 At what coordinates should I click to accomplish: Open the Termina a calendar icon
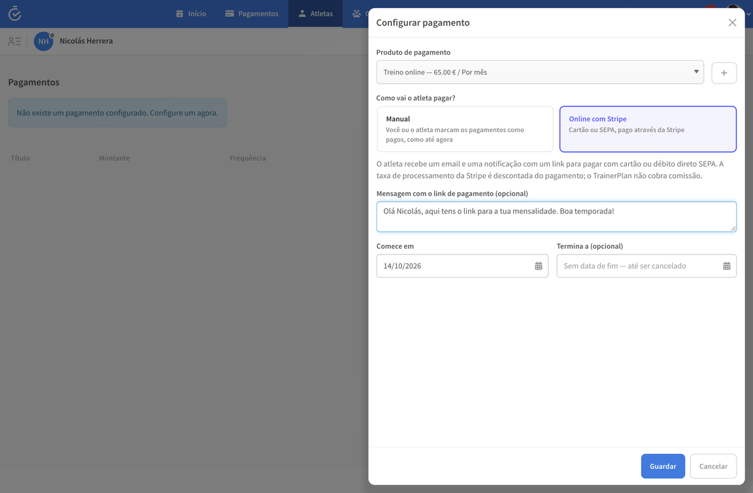click(727, 266)
